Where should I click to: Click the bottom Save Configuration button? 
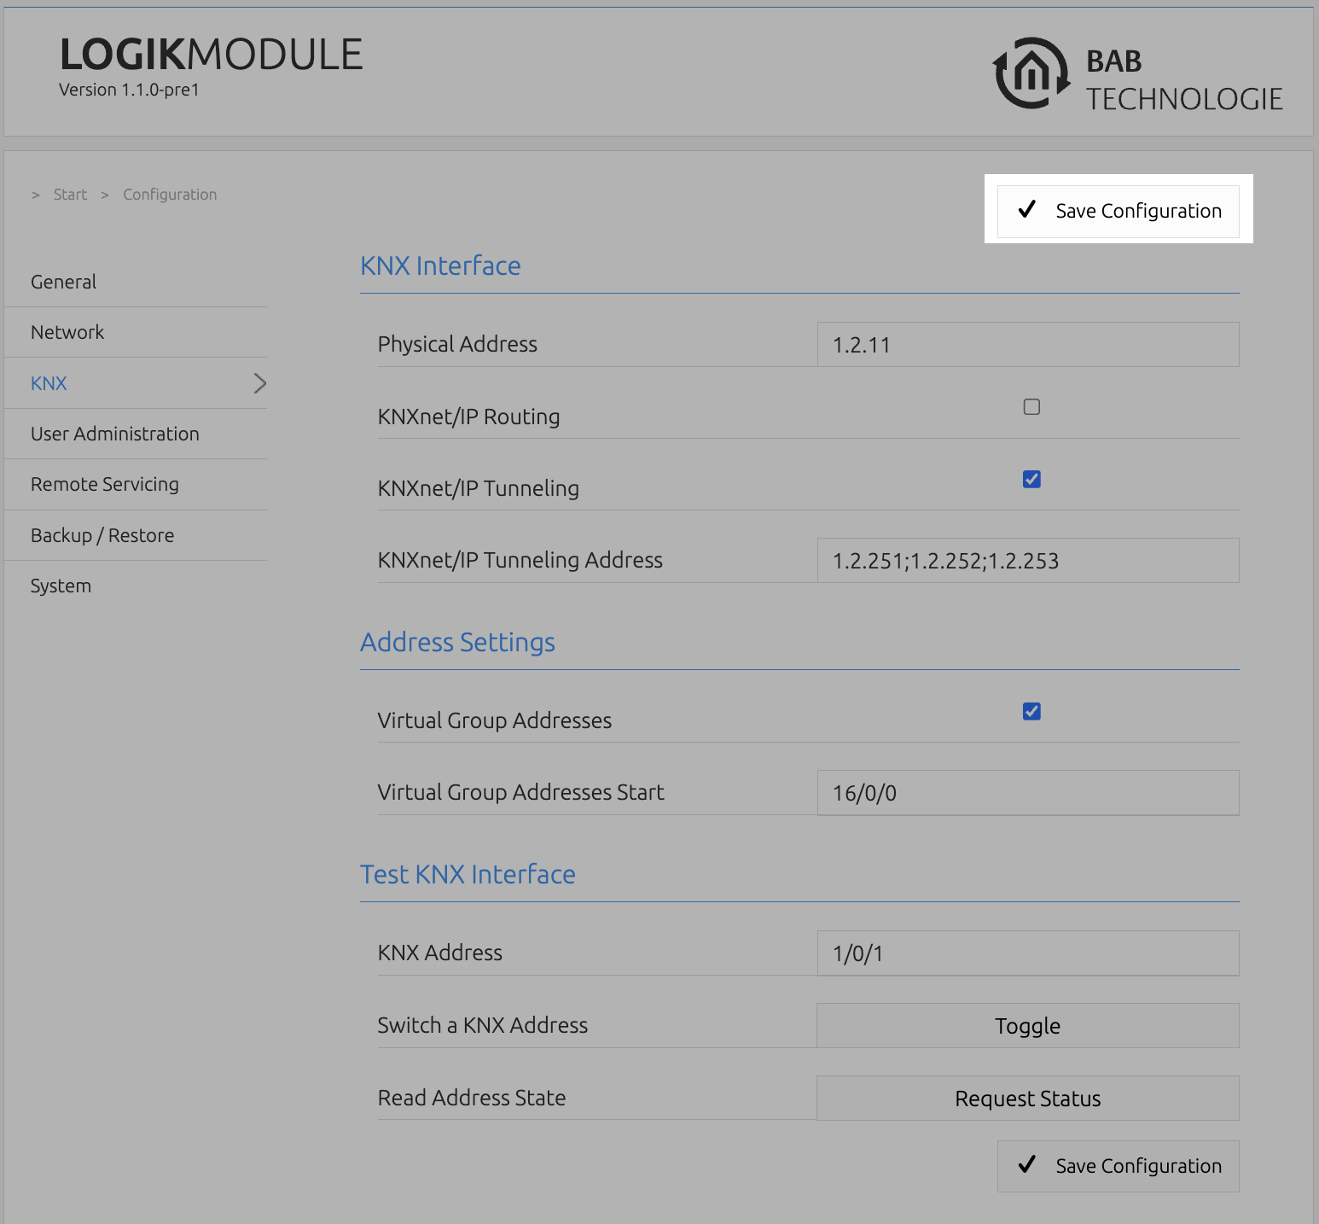1119,1166
